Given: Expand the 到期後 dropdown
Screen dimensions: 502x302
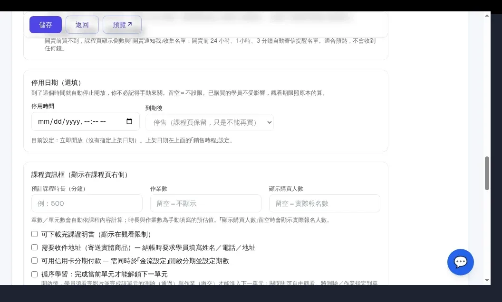Looking at the screenshot, I should [210, 122].
